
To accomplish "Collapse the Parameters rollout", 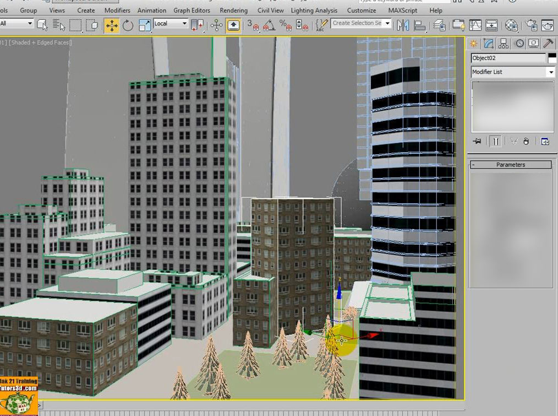I will coord(511,165).
